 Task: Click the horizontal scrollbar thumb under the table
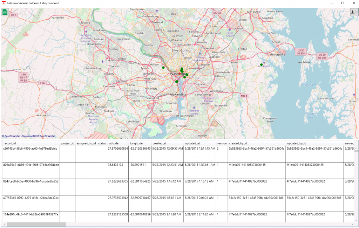(x=36, y=224)
